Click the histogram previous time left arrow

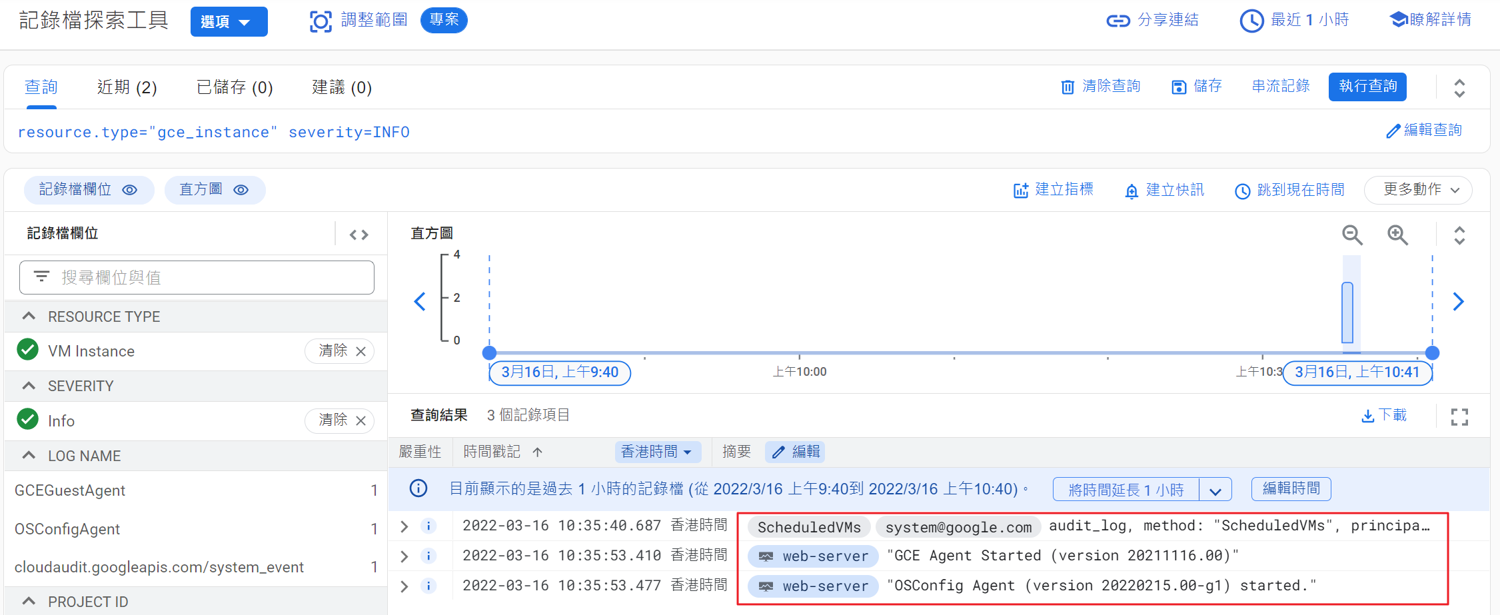click(420, 302)
